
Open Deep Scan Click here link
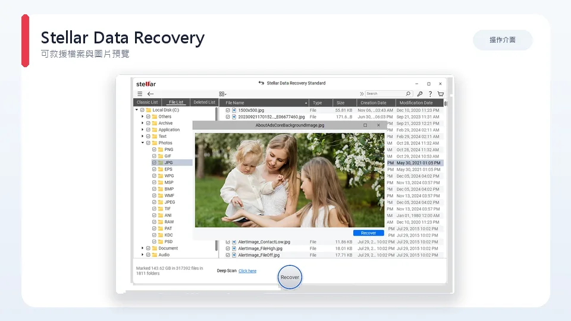(247, 271)
